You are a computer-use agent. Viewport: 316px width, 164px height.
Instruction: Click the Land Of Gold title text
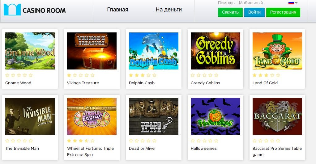tap(265, 83)
